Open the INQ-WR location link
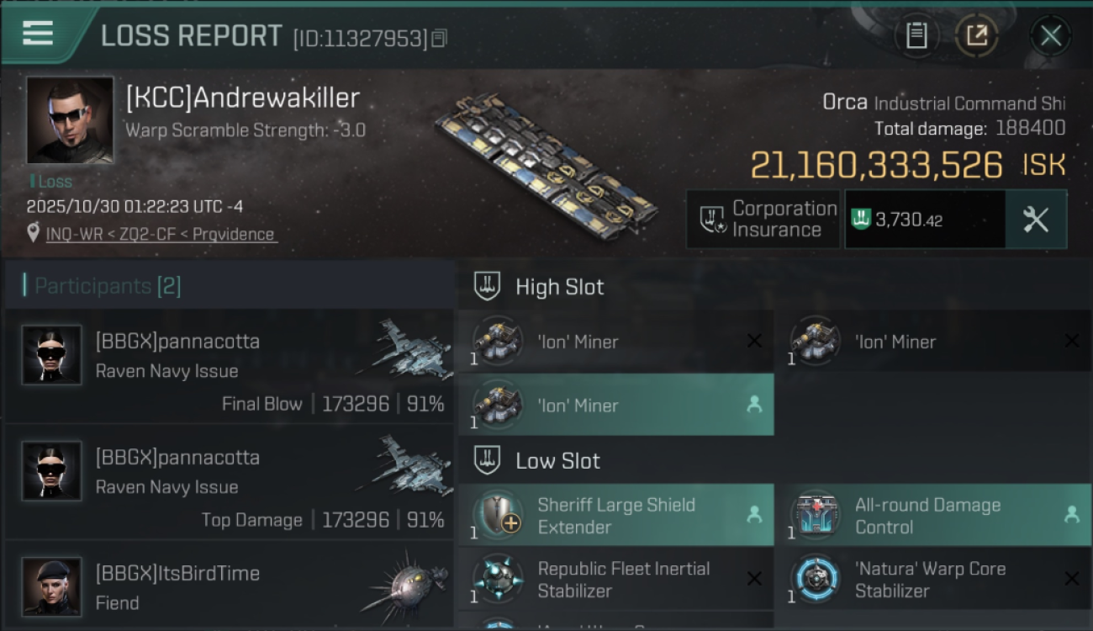Screen dimensions: 1093x631 [161, 234]
